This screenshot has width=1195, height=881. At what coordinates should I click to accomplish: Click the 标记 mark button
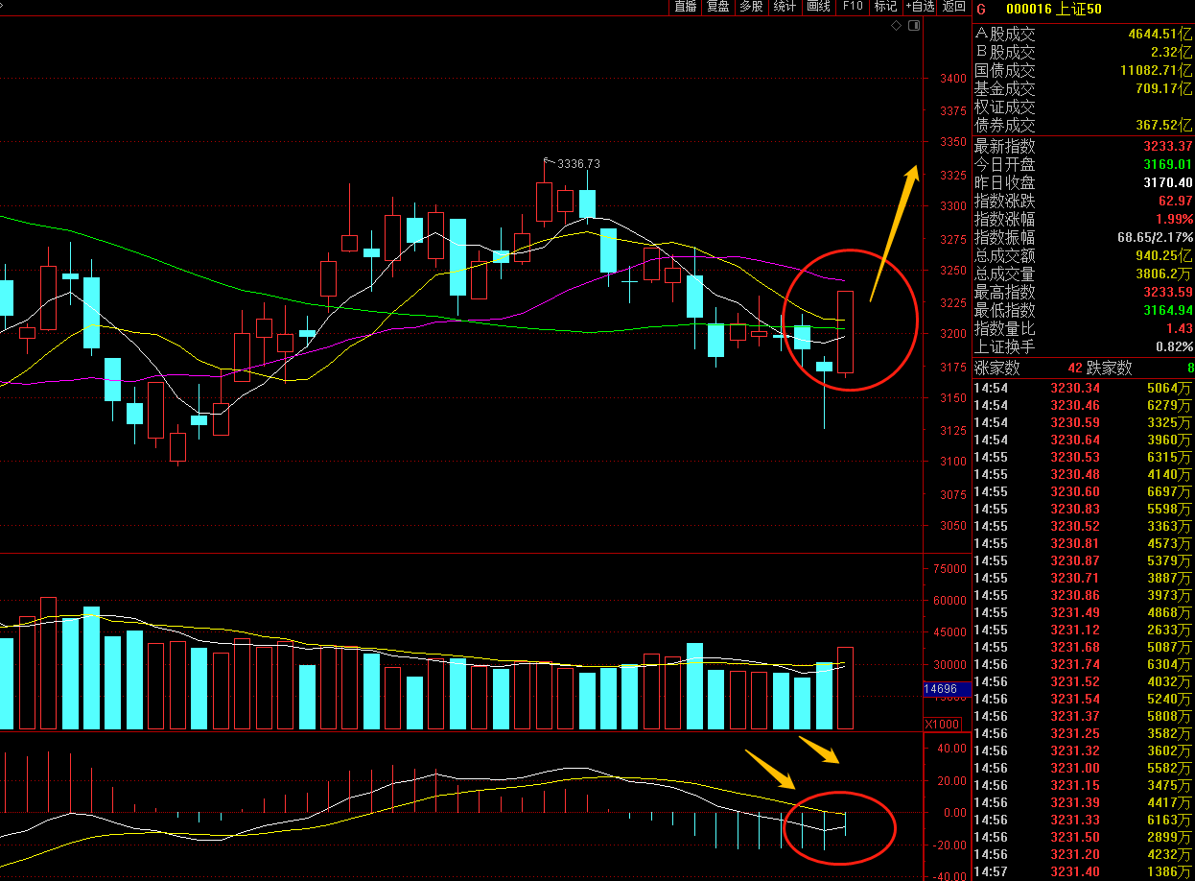click(885, 7)
